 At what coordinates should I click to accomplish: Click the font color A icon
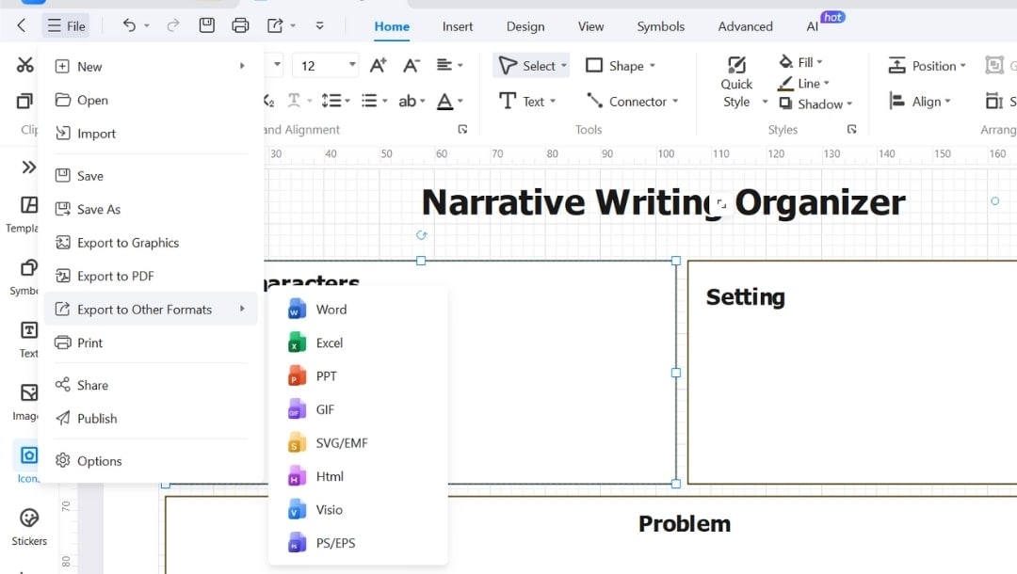click(x=444, y=101)
